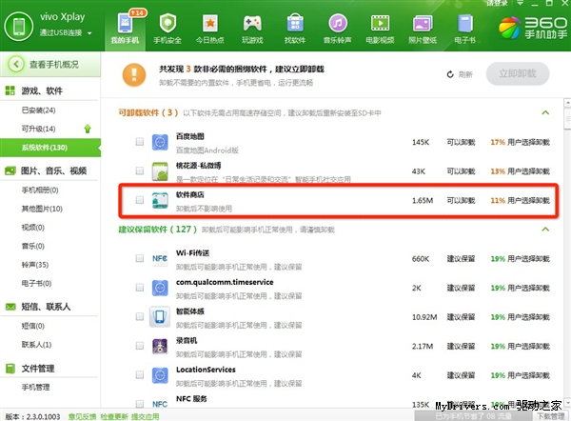Check the 软件商店 checkbox

(140, 200)
